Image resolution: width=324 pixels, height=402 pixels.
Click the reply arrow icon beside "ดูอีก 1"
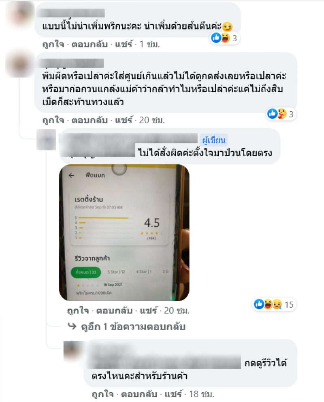tap(72, 326)
